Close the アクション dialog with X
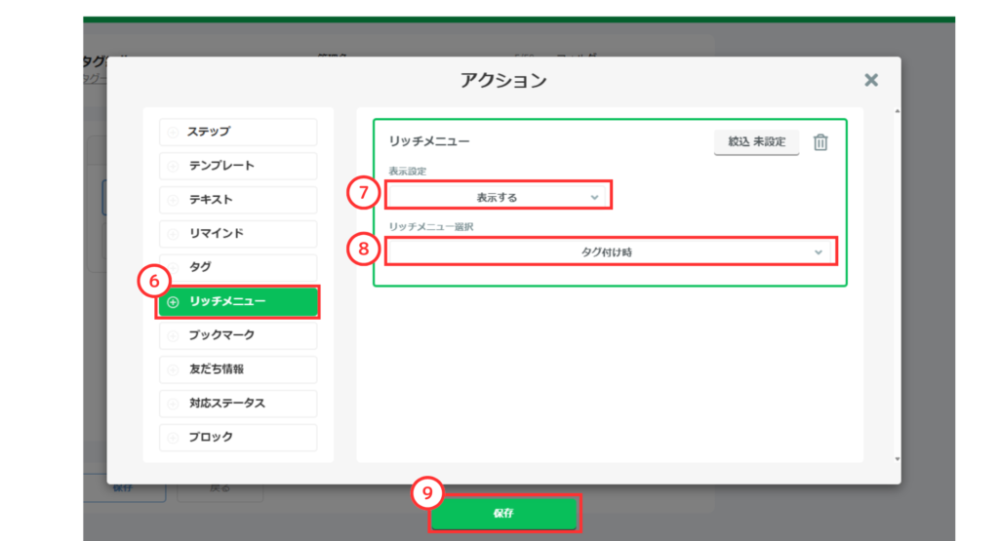Image resolution: width=999 pixels, height=541 pixels. [871, 80]
